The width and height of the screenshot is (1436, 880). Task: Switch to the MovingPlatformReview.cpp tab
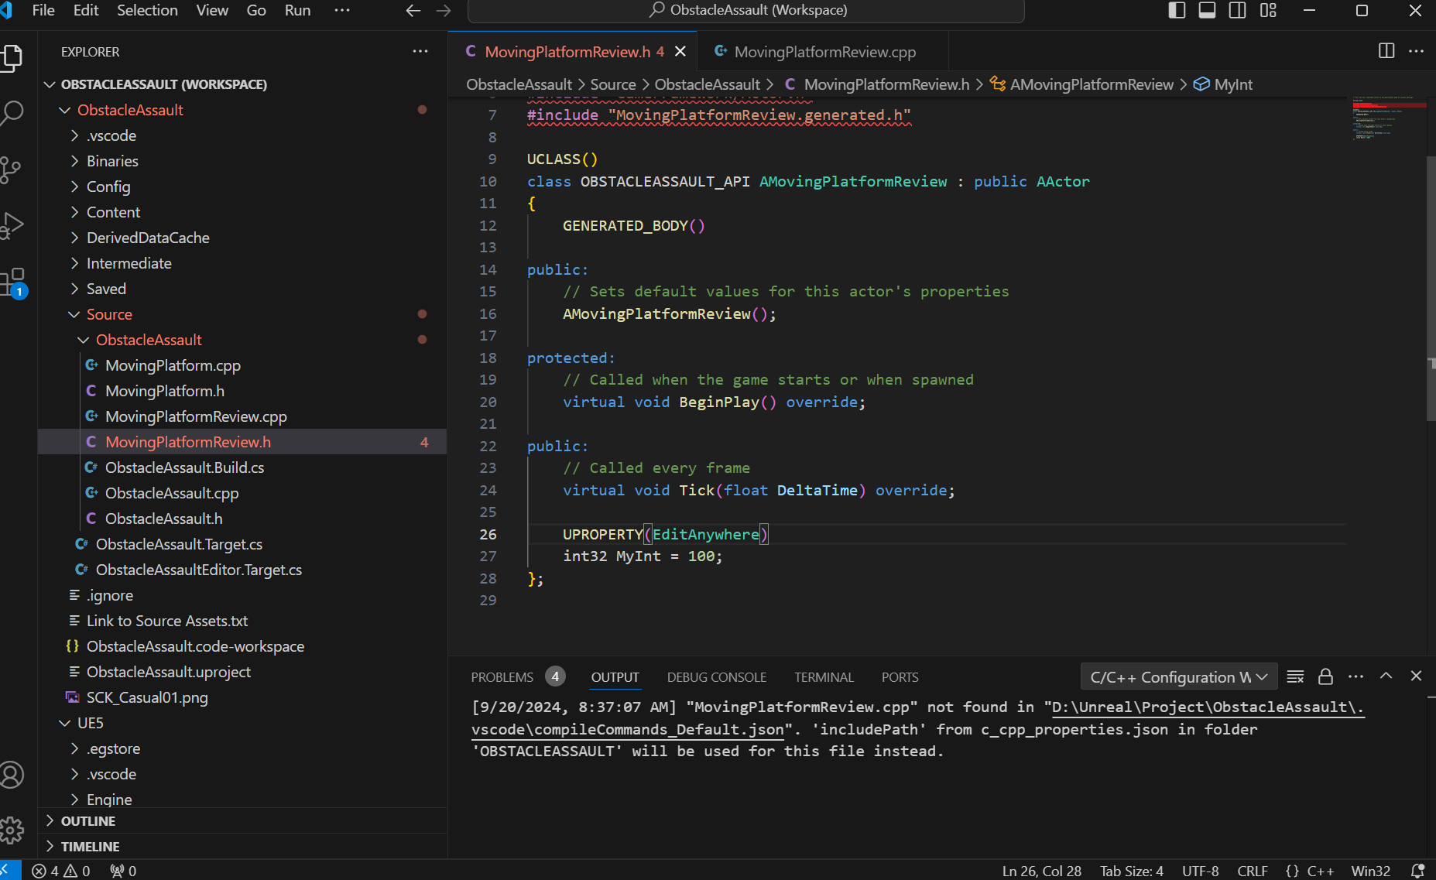824,51
